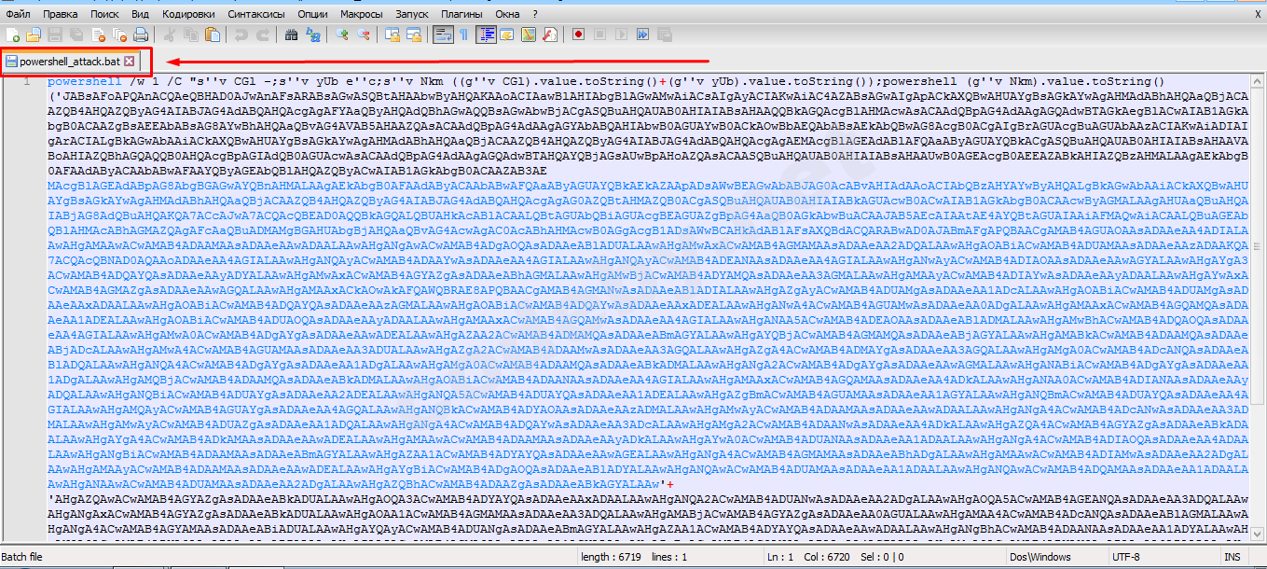
Task: Open the Поиск menu
Action: [104, 14]
